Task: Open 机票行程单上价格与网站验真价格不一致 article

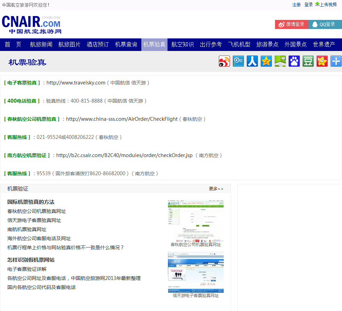Action: tap(66, 247)
